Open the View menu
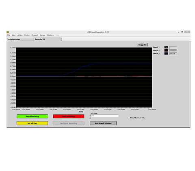 14,35
